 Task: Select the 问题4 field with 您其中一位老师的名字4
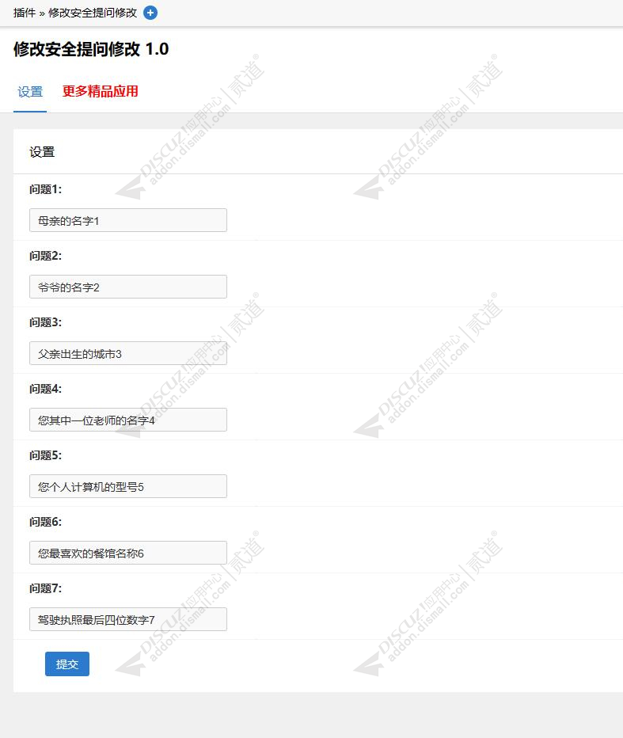128,420
